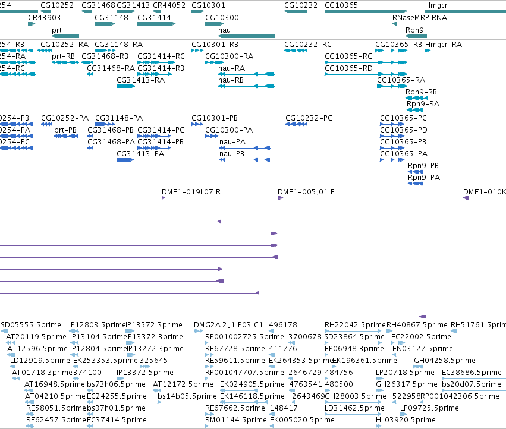Click the CR44052 gene label
Viewport: 506px width, 429px height.
(169, 5)
